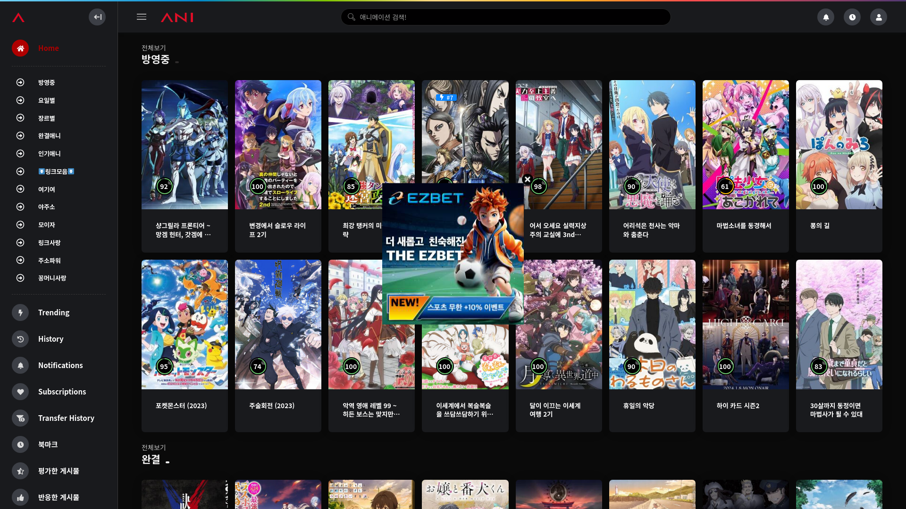The image size is (906, 509).
Task: Open the お嬢と番犬くん poster in 완결 row
Action: click(465, 494)
